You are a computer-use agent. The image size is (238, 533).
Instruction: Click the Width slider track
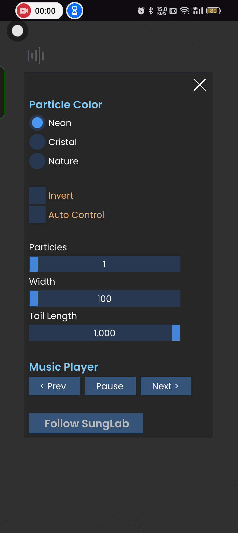tap(105, 299)
